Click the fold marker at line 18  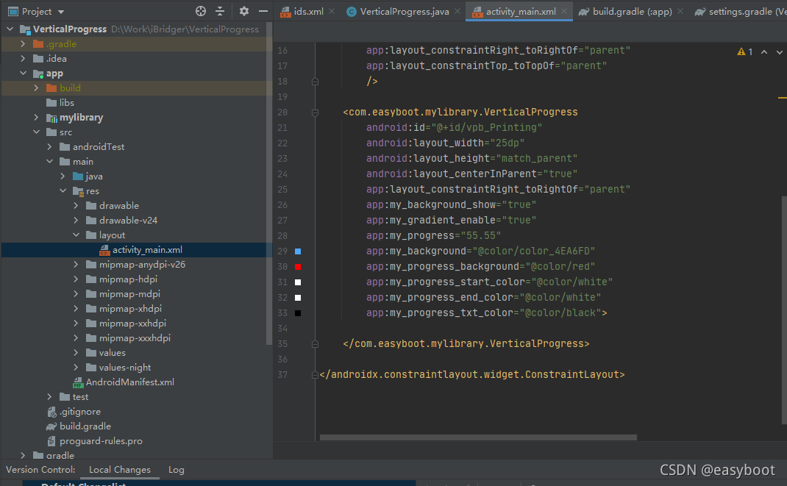click(316, 82)
